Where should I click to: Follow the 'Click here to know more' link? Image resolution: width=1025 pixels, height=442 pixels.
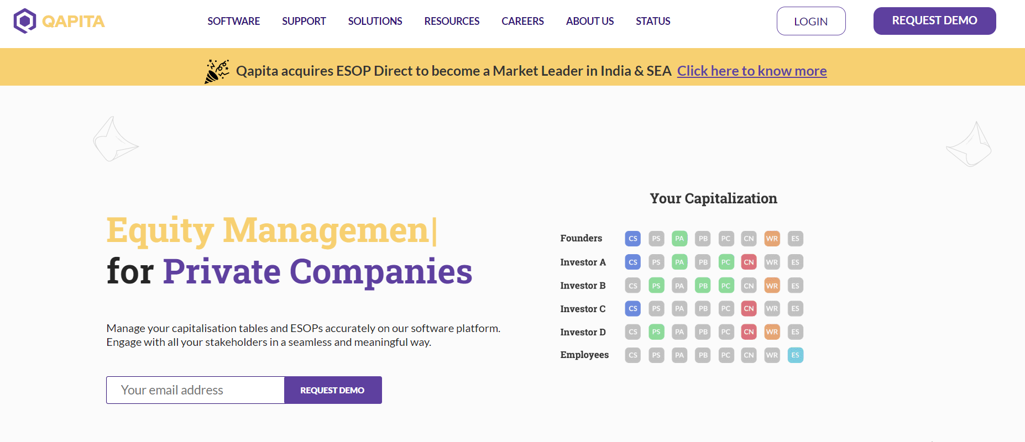pos(751,71)
